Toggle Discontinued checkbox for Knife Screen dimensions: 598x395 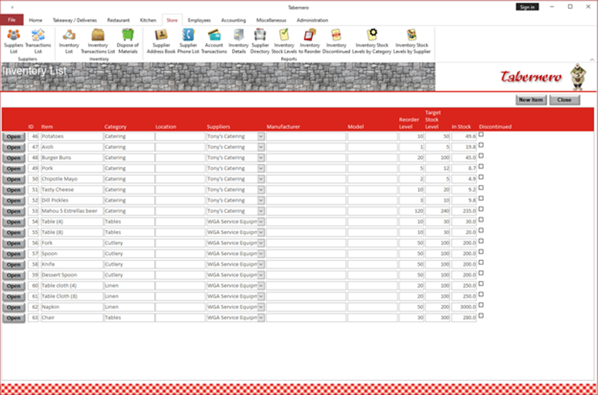[x=481, y=262]
